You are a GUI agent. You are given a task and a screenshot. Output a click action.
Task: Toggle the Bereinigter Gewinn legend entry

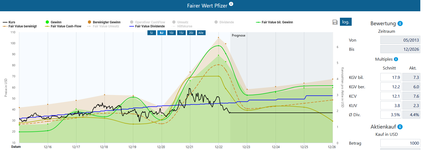coord(104,22)
